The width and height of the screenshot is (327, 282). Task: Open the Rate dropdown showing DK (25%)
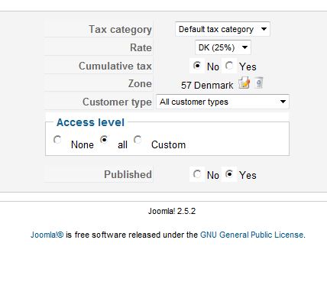(223, 47)
